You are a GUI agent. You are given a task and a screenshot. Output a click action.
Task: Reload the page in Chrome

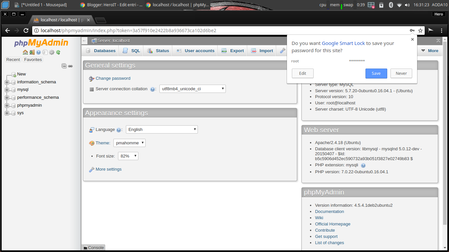(26, 31)
